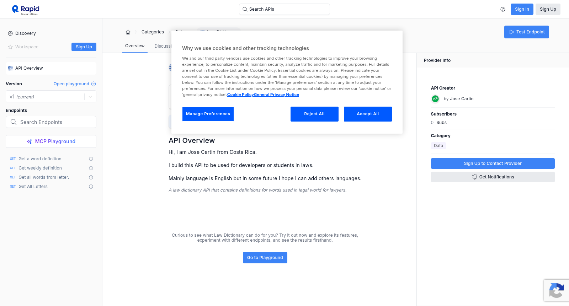Click Jose Cartin's avatar icon
This screenshot has width=569, height=306.
click(435, 99)
